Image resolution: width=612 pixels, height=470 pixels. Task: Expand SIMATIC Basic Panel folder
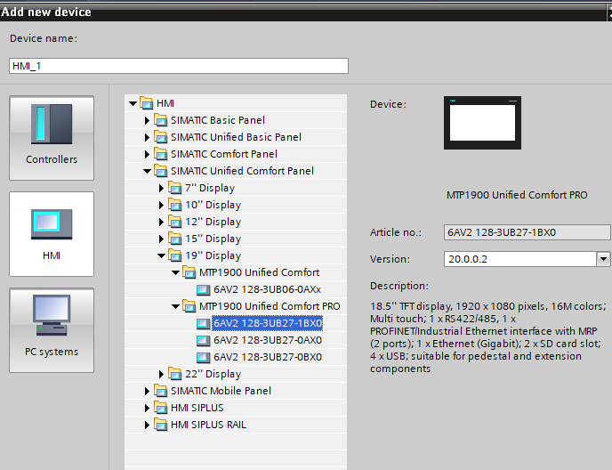pos(147,120)
